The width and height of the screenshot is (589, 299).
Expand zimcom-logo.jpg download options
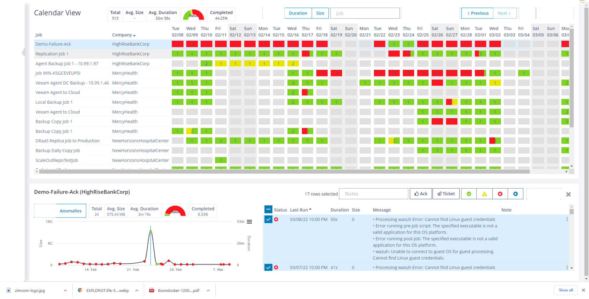click(x=65, y=290)
